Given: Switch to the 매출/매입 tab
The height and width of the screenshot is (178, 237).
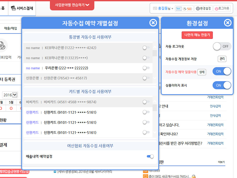Looking at the screenshot, I should click(10, 28).
